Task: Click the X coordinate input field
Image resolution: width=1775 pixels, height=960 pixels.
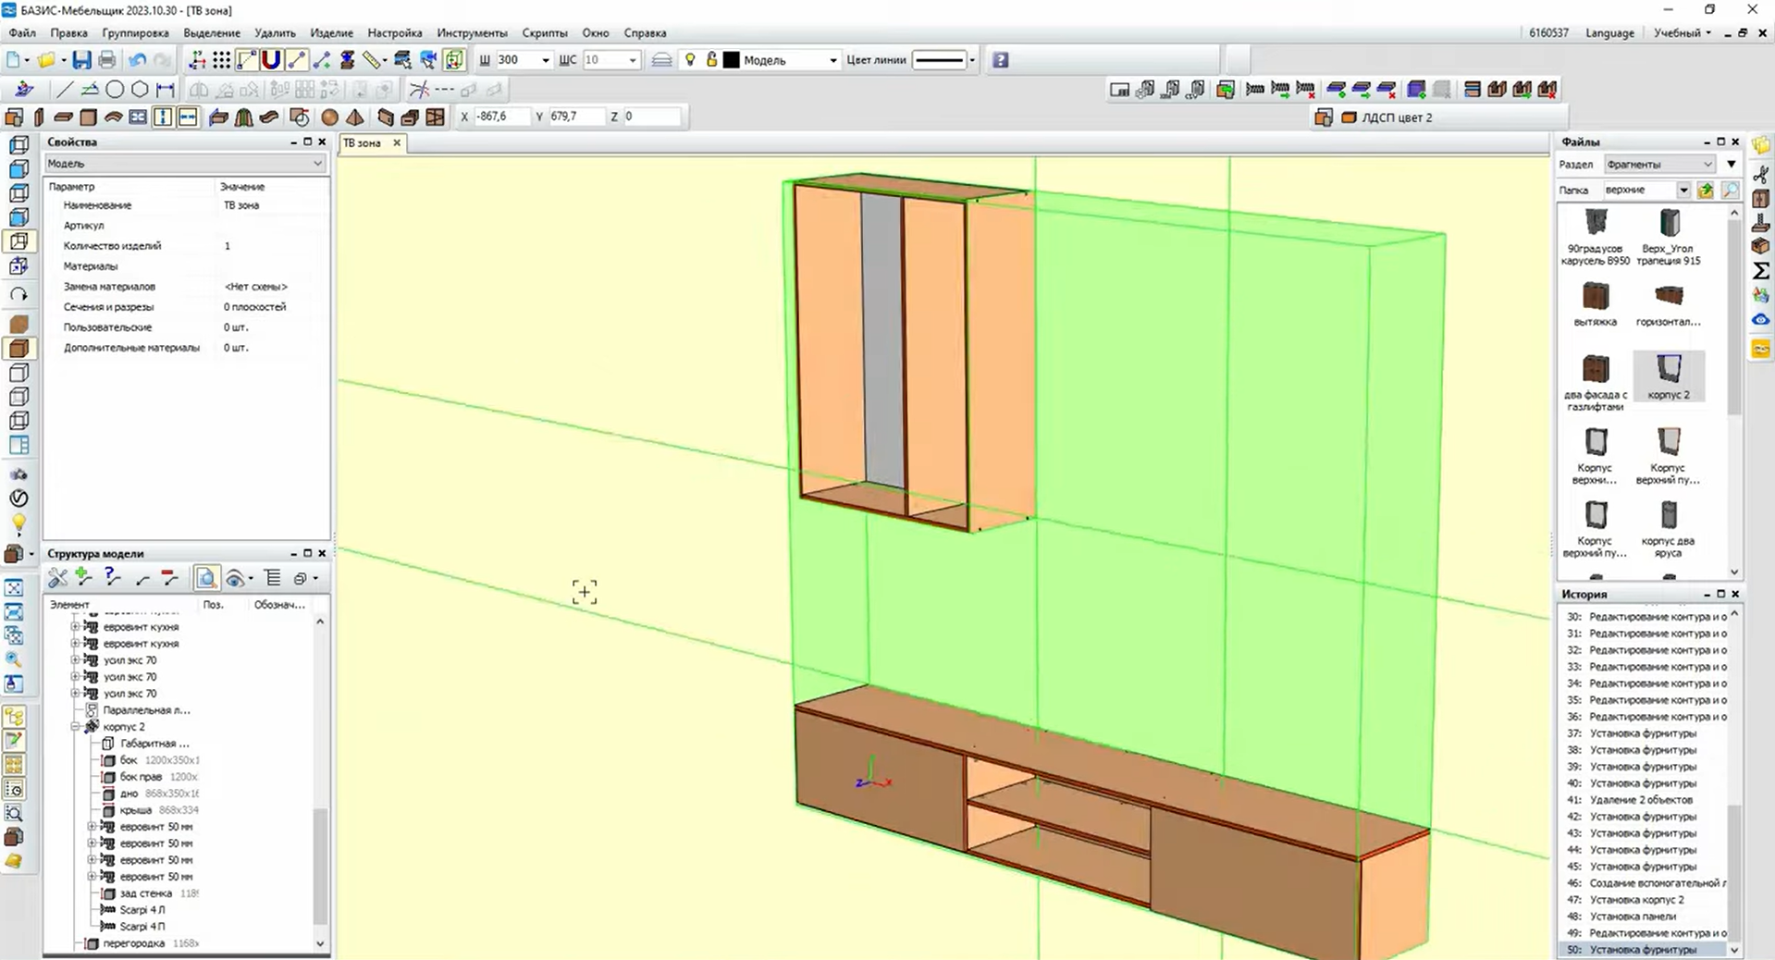Action: point(499,117)
